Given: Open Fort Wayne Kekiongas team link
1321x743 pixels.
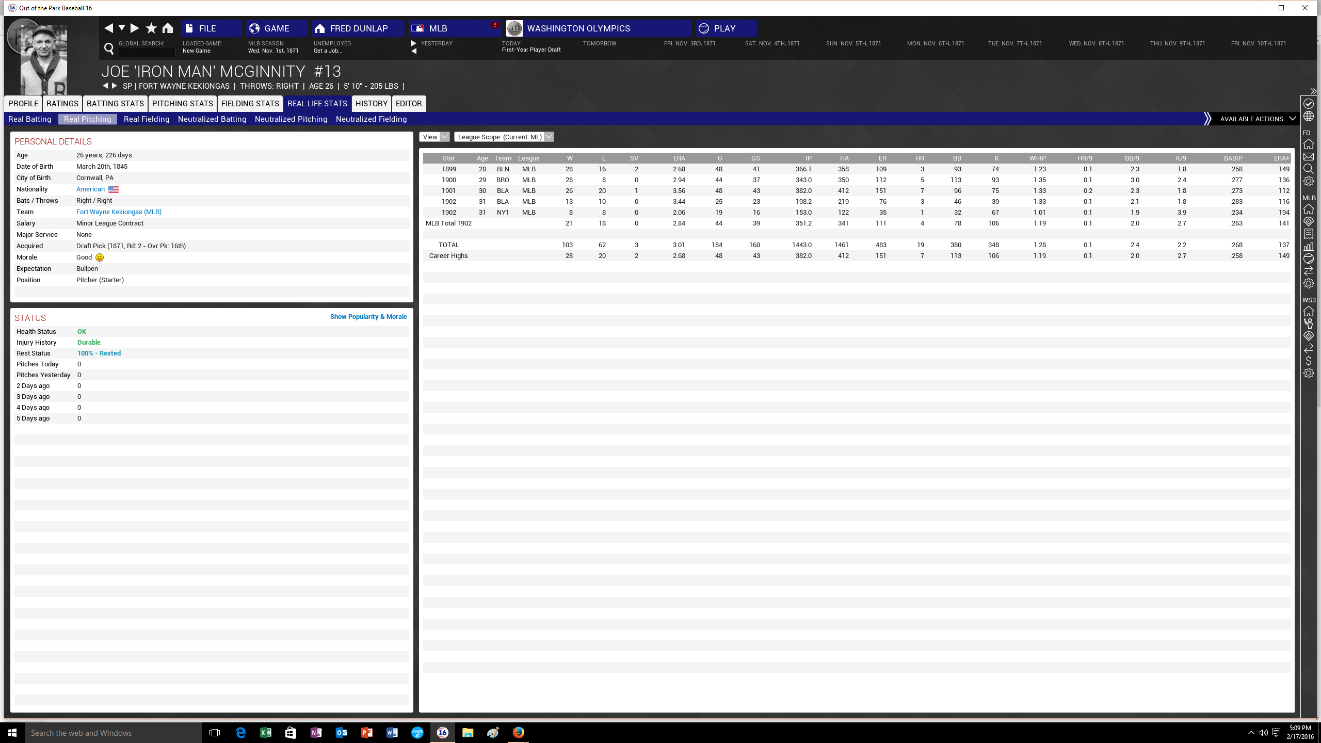Looking at the screenshot, I should tap(119, 212).
